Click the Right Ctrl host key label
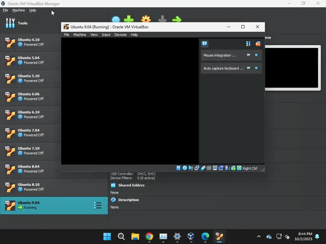The height and width of the screenshot is (244, 326). click(250, 168)
